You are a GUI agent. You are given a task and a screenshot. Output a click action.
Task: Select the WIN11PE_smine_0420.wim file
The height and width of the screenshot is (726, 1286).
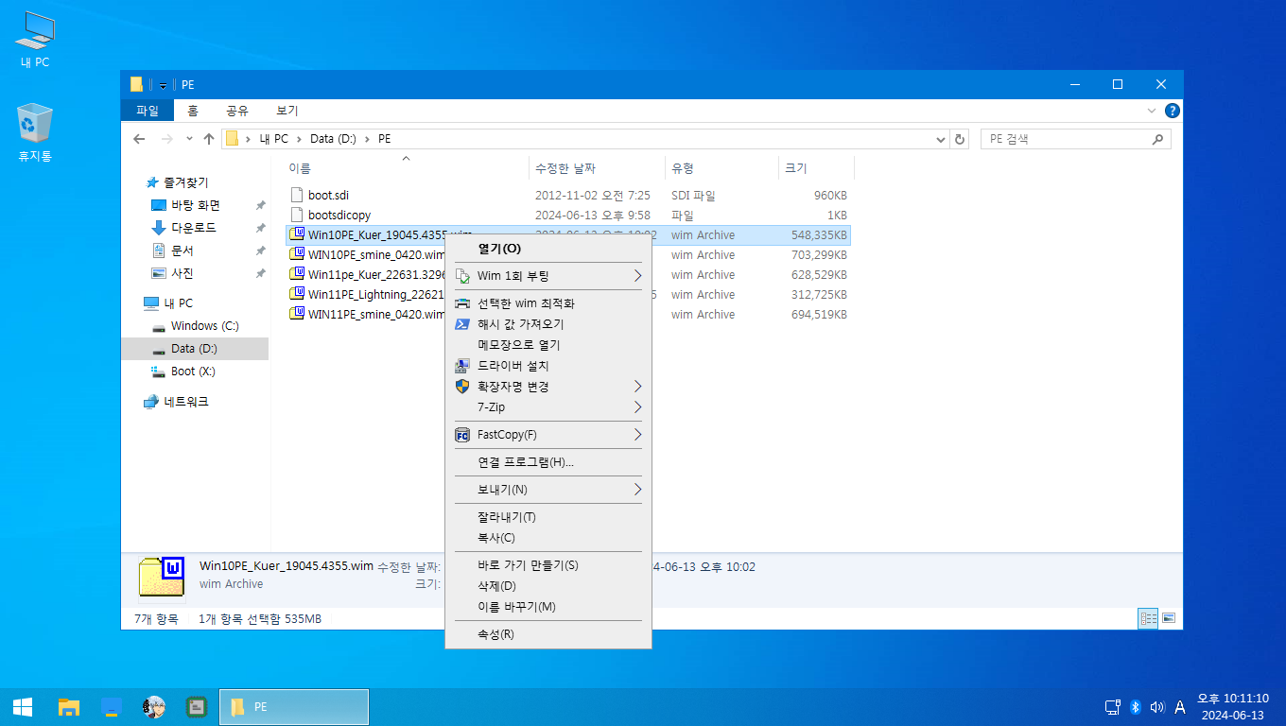(367, 315)
